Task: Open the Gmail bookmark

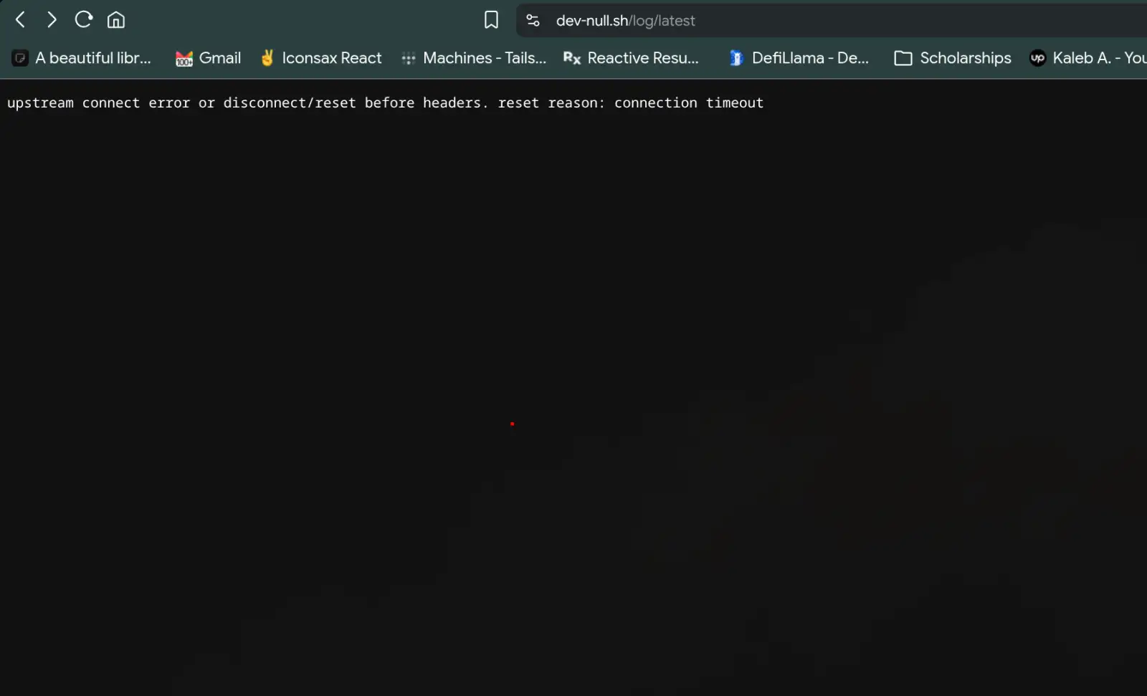Action: (x=208, y=58)
